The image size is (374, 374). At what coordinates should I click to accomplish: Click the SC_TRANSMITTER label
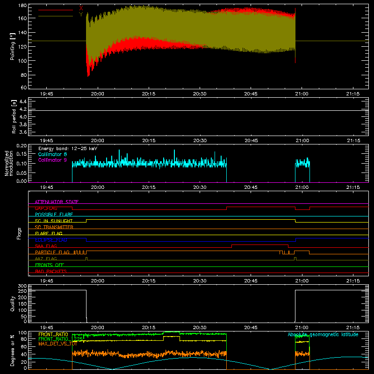point(54,227)
